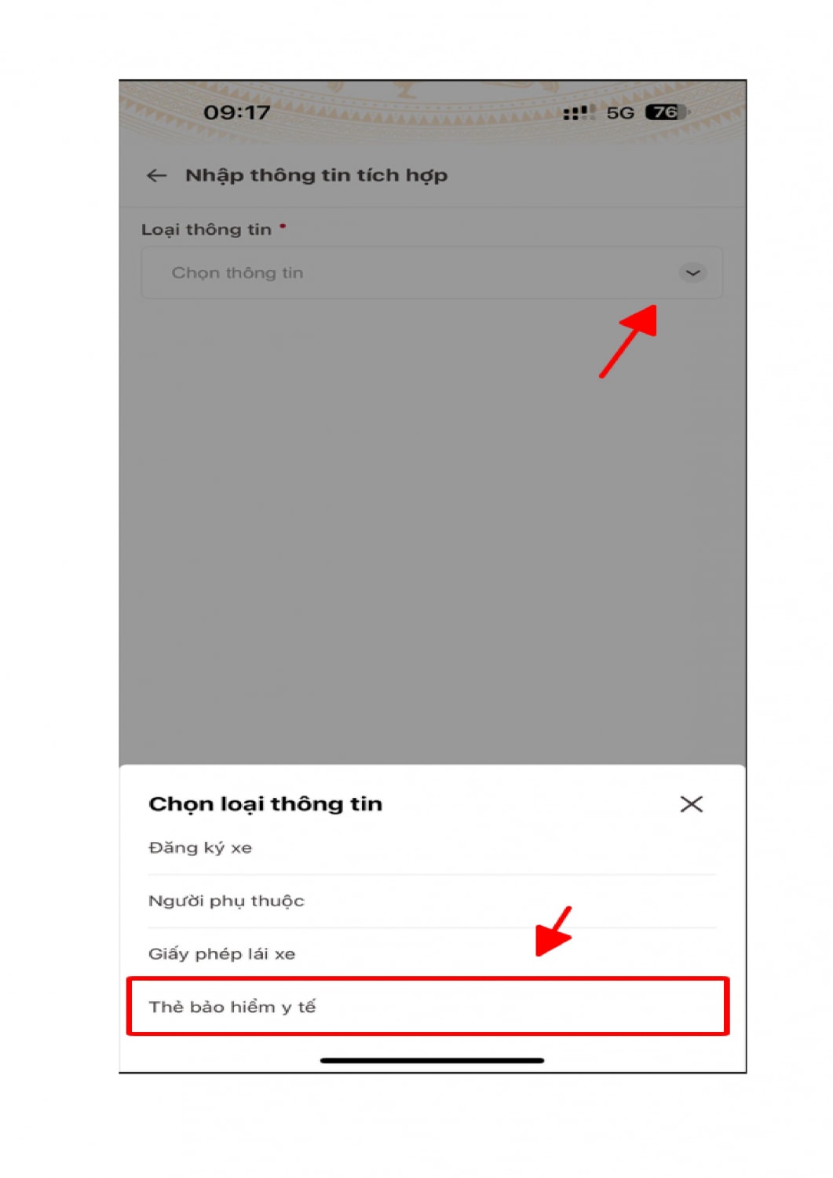This screenshot has width=833, height=1178.
Task: Tap the Loại thông tin field label
Action: [206, 229]
